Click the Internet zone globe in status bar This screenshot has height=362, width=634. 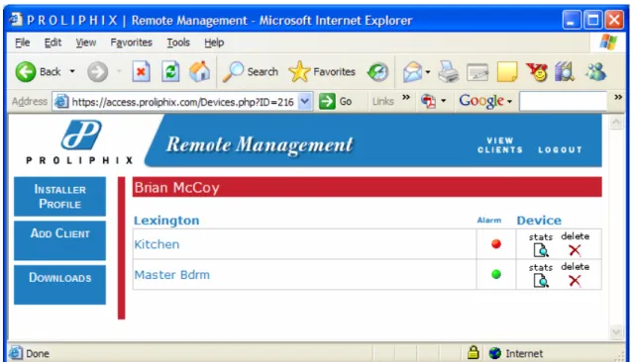(495, 353)
